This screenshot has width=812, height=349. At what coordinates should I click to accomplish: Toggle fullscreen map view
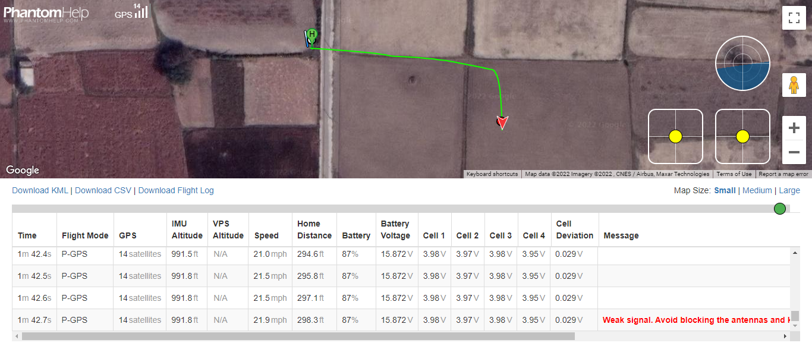click(794, 17)
